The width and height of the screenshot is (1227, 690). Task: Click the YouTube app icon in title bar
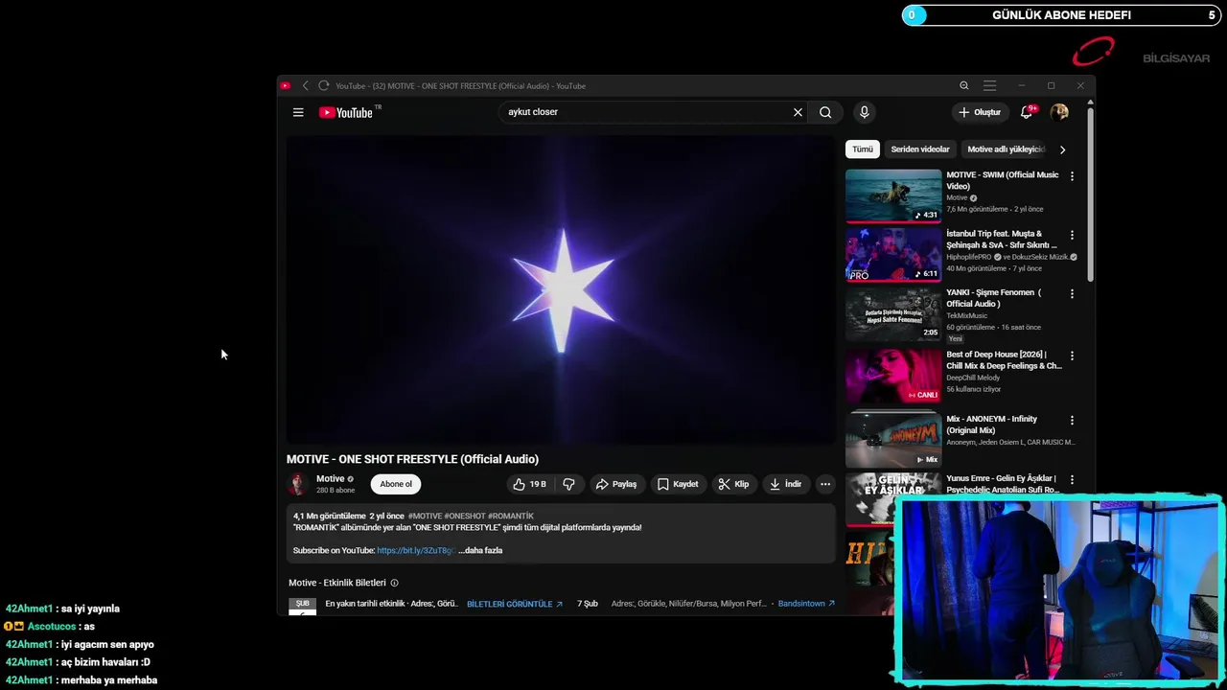tap(286, 86)
